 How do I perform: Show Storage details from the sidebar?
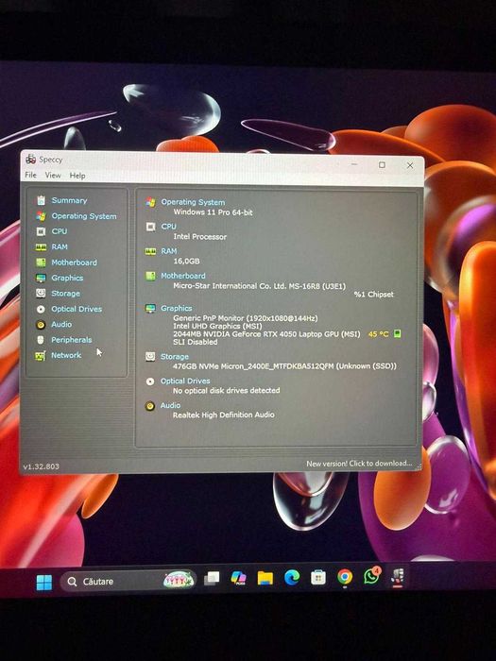(x=65, y=294)
